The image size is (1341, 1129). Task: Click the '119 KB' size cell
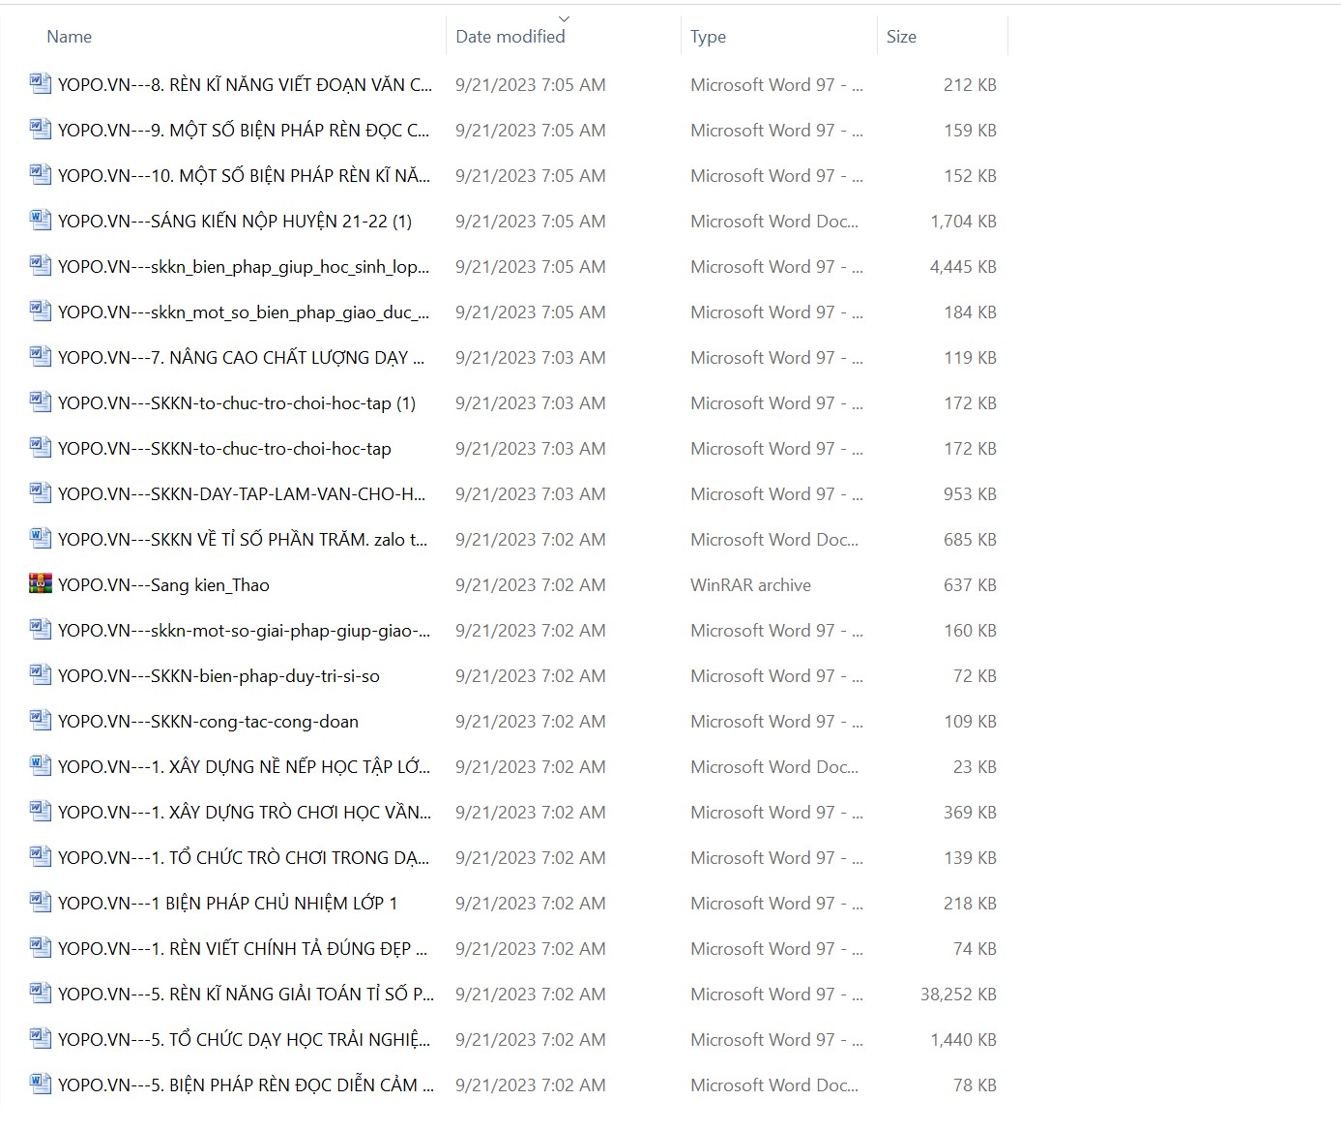pyautogui.click(x=970, y=358)
